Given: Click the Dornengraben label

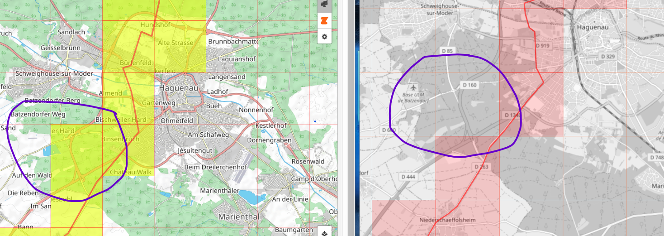Looking at the screenshot, I should tap(269, 140).
